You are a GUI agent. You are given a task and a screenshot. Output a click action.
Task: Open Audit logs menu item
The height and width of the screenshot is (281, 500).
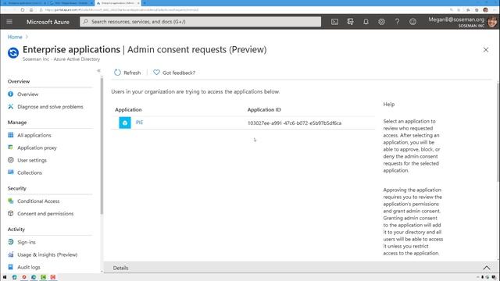[x=29, y=267]
